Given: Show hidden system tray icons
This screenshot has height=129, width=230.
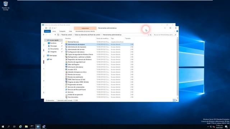Looking at the screenshot, I should 208,126.
